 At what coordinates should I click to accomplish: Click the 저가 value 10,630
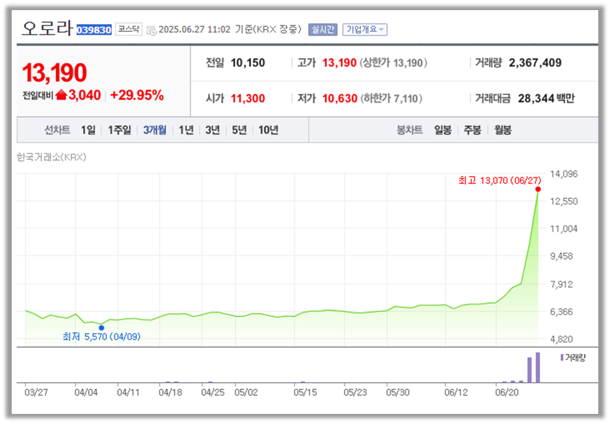pyautogui.click(x=340, y=98)
